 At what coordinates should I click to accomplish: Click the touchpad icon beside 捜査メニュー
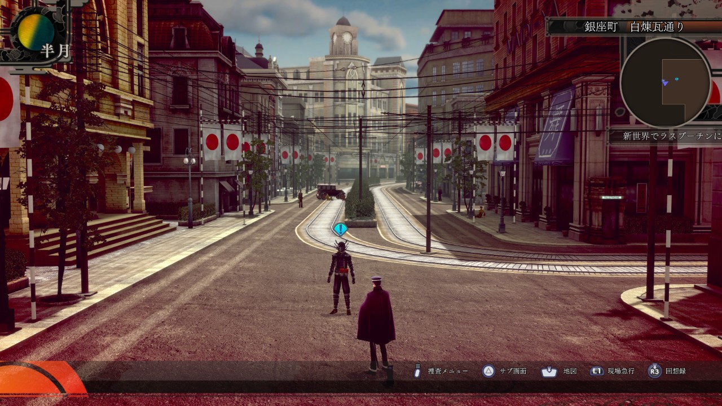click(417, 371)
